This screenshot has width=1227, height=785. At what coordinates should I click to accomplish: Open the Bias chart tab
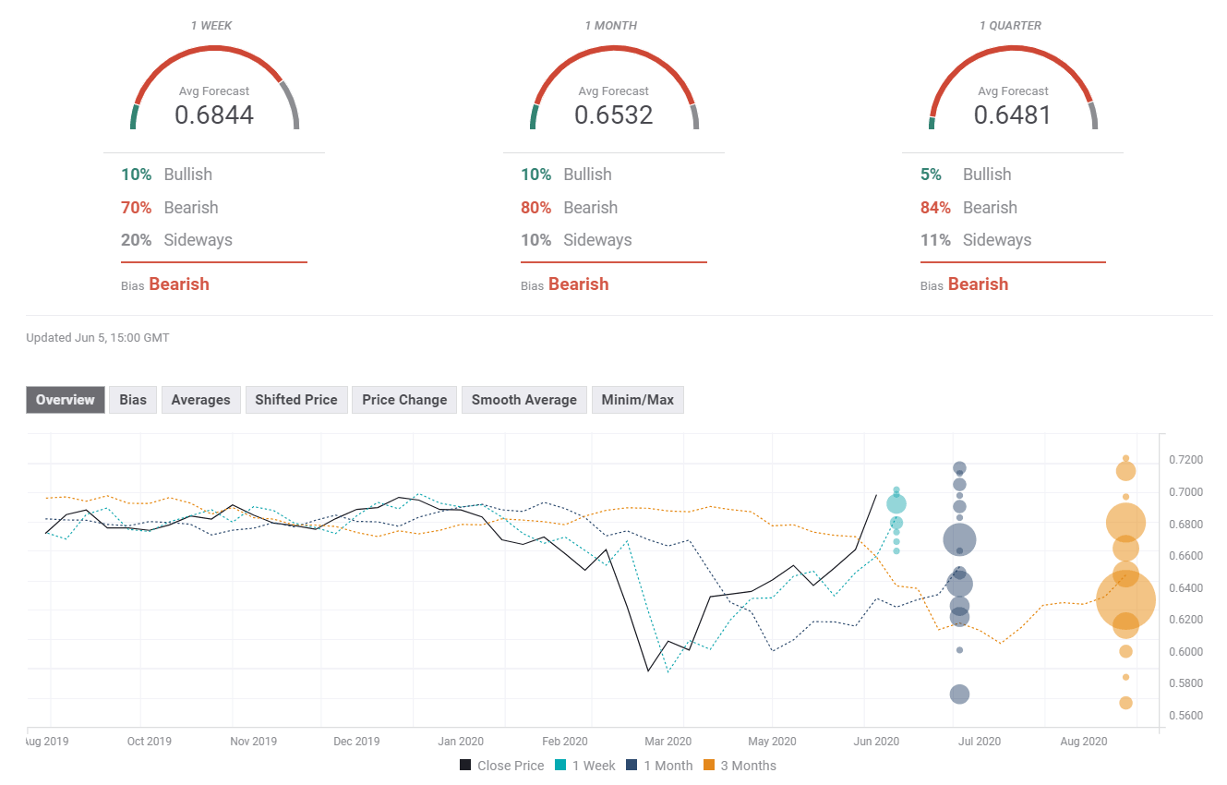[133, 400]
